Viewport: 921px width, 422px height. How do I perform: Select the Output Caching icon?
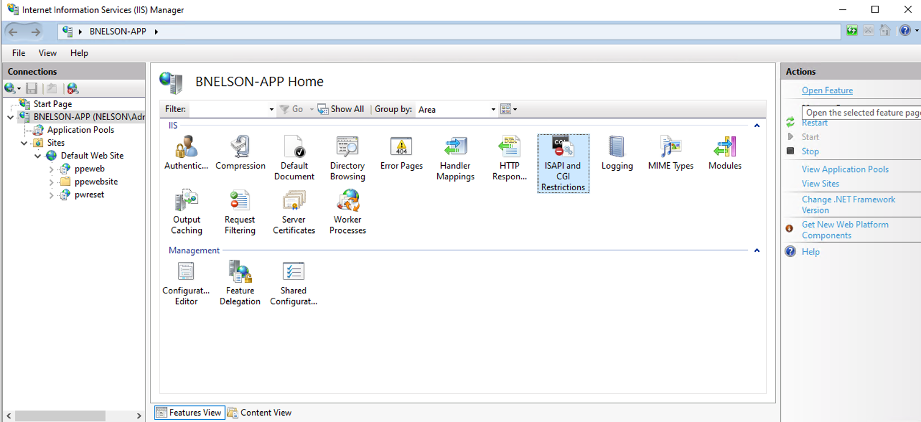click(x=186, y=212)
